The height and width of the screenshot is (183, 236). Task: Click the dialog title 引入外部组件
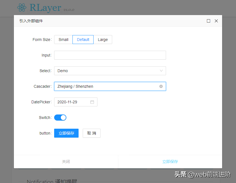pos(31,21)
